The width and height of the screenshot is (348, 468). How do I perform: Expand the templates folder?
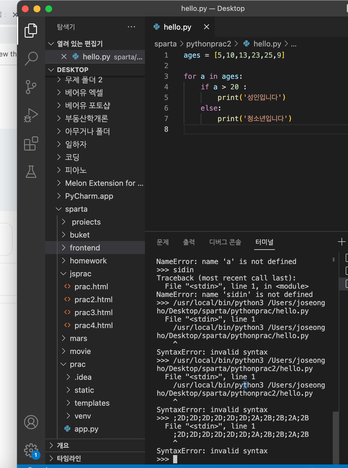(95, 403)
